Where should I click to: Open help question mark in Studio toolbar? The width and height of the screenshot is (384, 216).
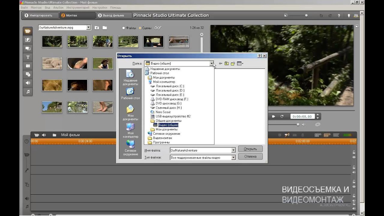pos(339,16)
